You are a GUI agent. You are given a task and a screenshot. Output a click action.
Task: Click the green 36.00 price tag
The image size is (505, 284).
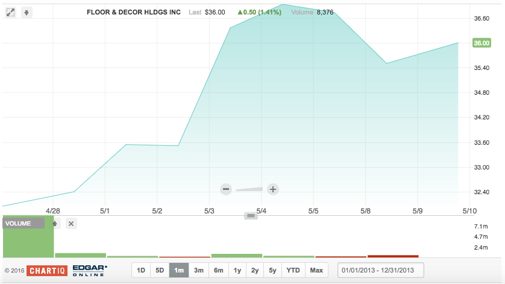(x=481, y=43)
